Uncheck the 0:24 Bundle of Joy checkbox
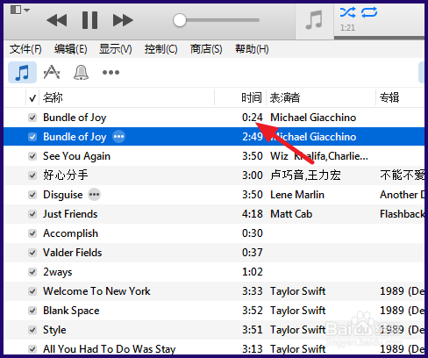 pyautogui.click(x=32, y=118)
